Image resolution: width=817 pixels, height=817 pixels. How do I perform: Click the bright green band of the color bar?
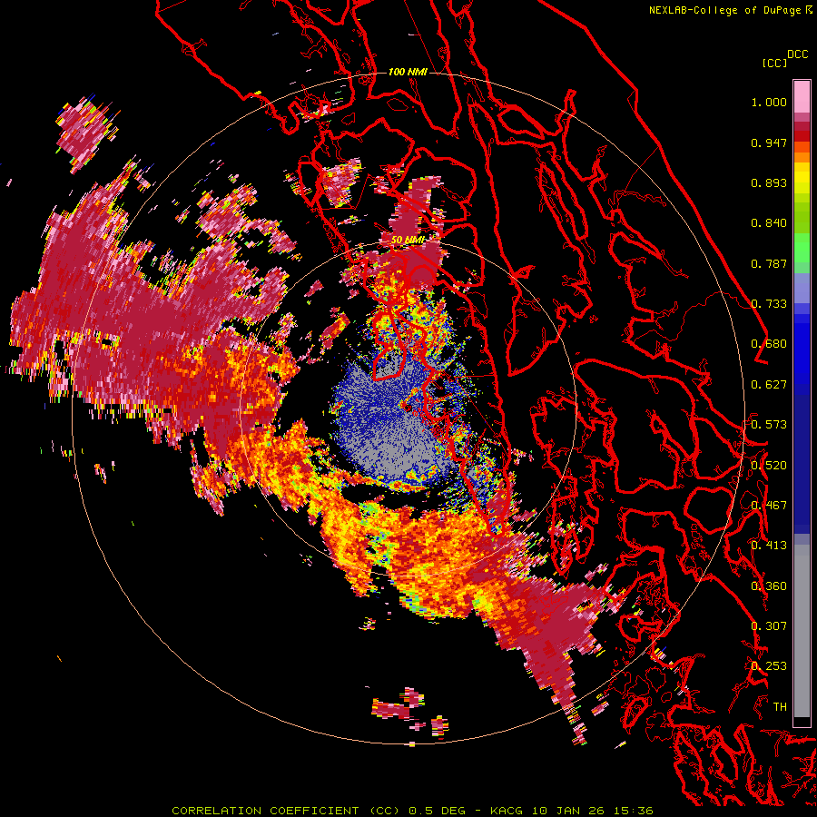pyautogui.click(x=802, y=248)
